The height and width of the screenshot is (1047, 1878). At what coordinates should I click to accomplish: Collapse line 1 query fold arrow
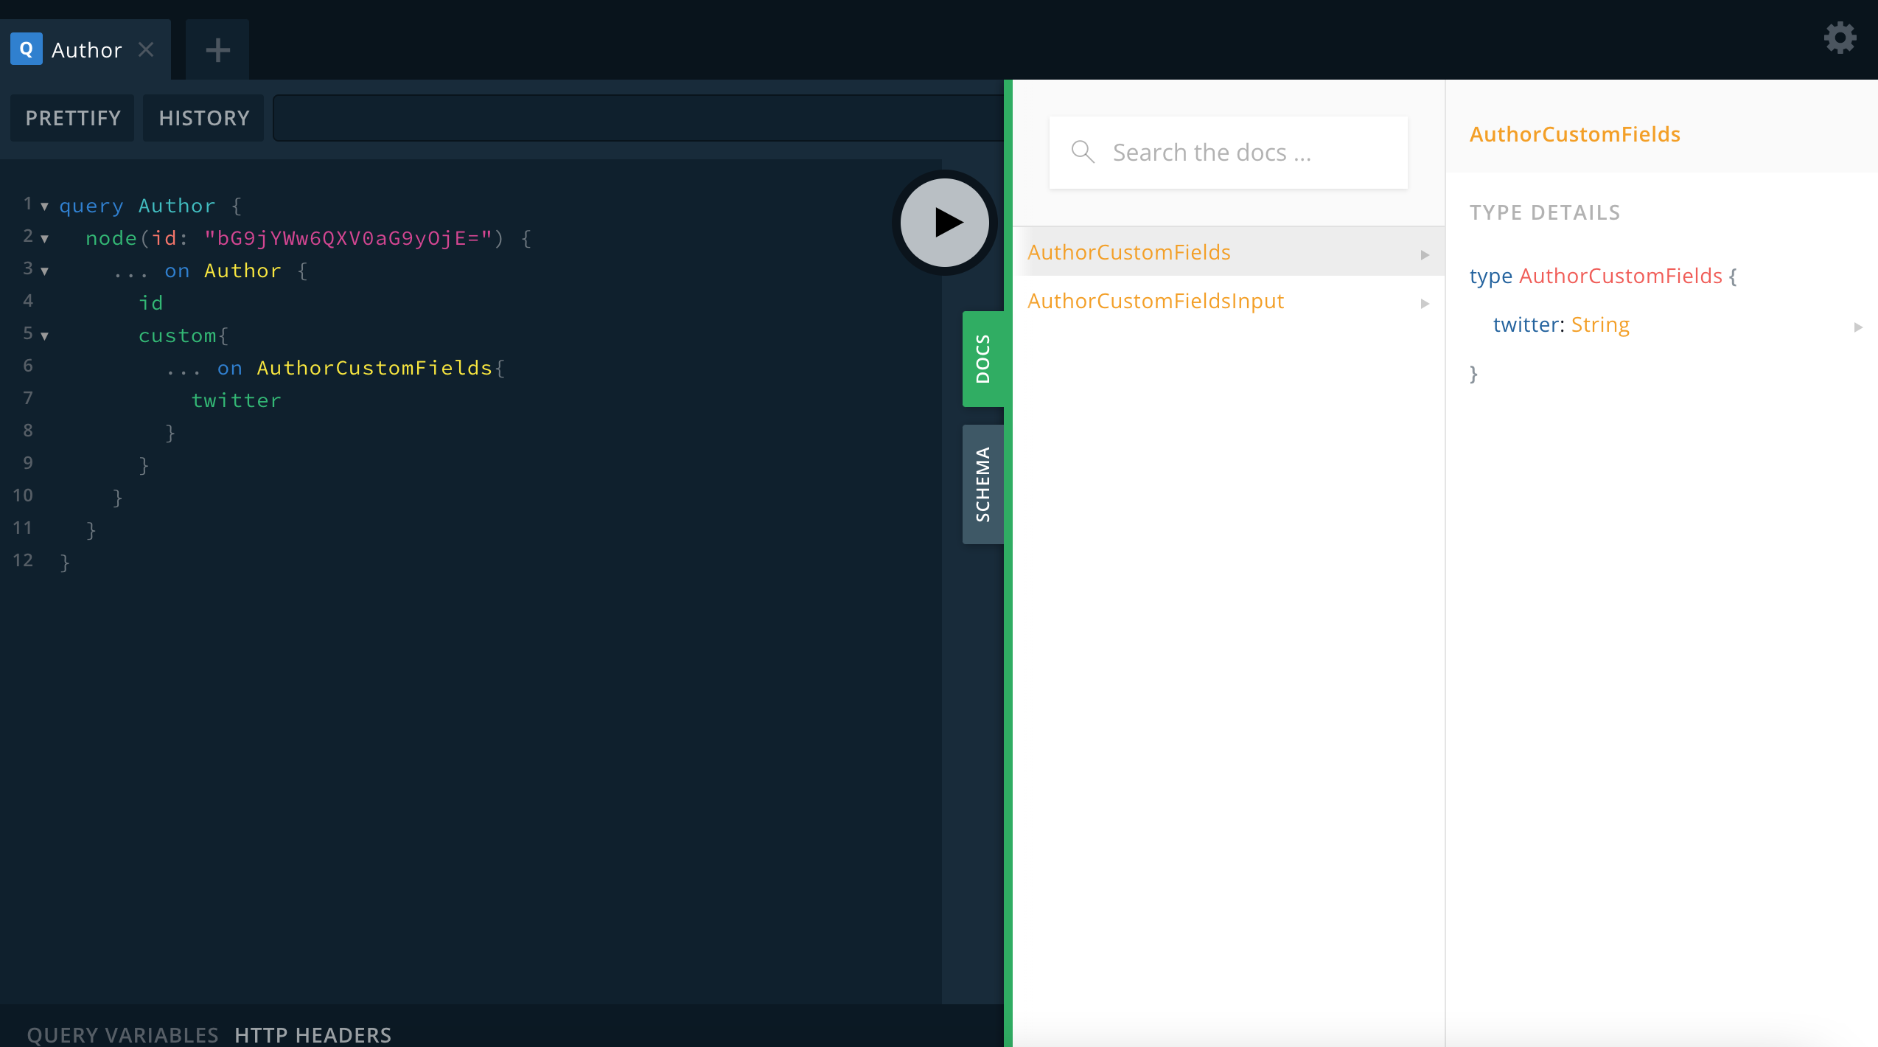[45, 206]
